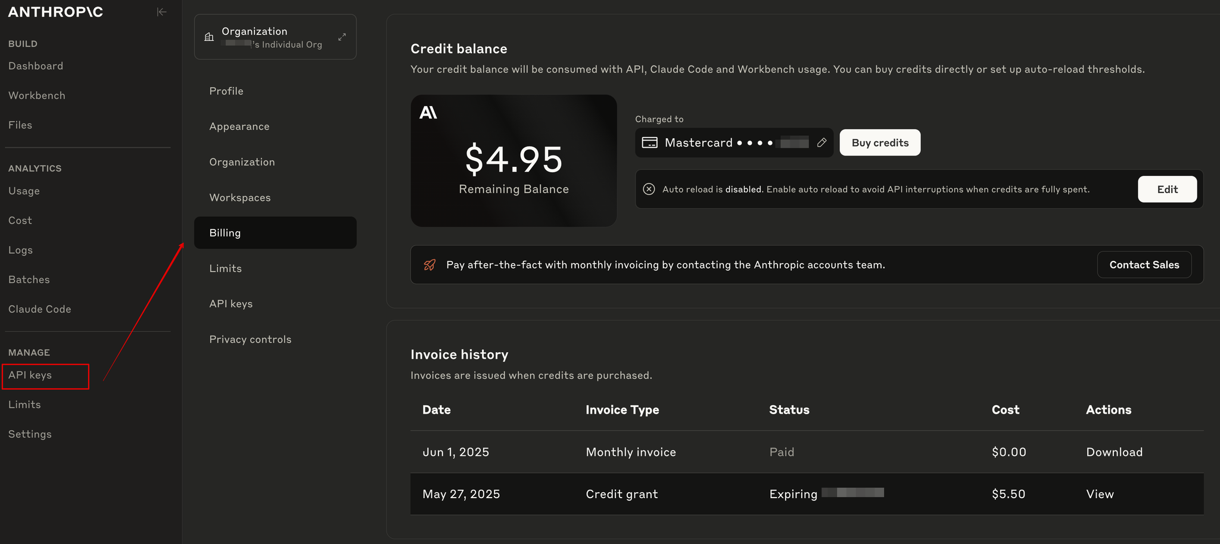The image size is (1220, 544).
Task: Click the Buy credits button
Action: point(880,142)
